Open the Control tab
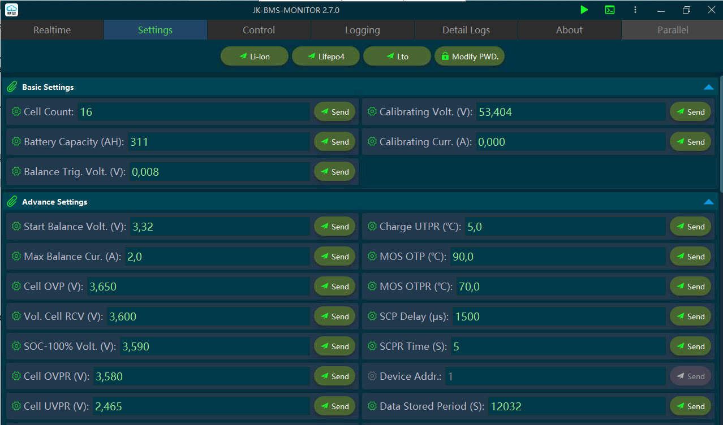The width and height of the screenshot is (723, 425). coord(259,30)
